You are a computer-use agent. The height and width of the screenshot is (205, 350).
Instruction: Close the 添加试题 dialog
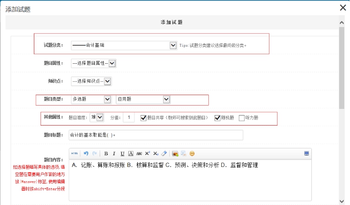(x=343, y=8)
